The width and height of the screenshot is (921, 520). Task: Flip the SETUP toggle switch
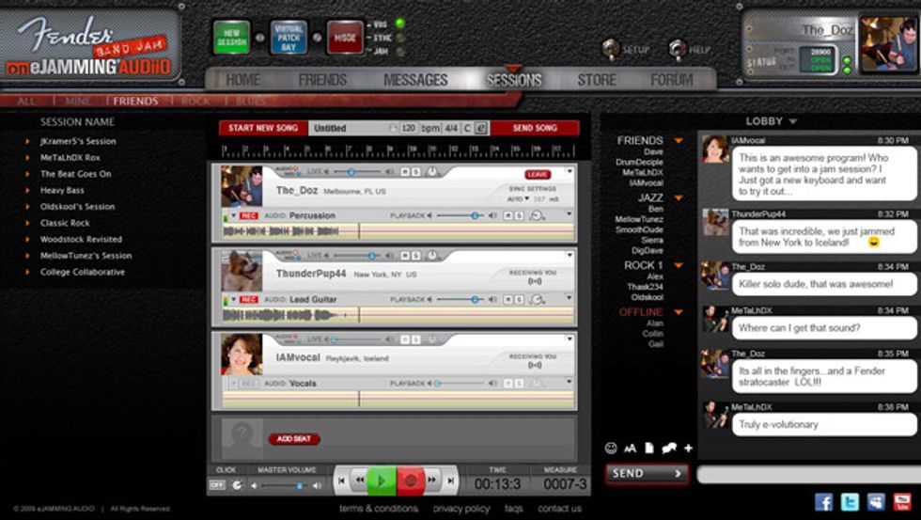click(612, 49)
